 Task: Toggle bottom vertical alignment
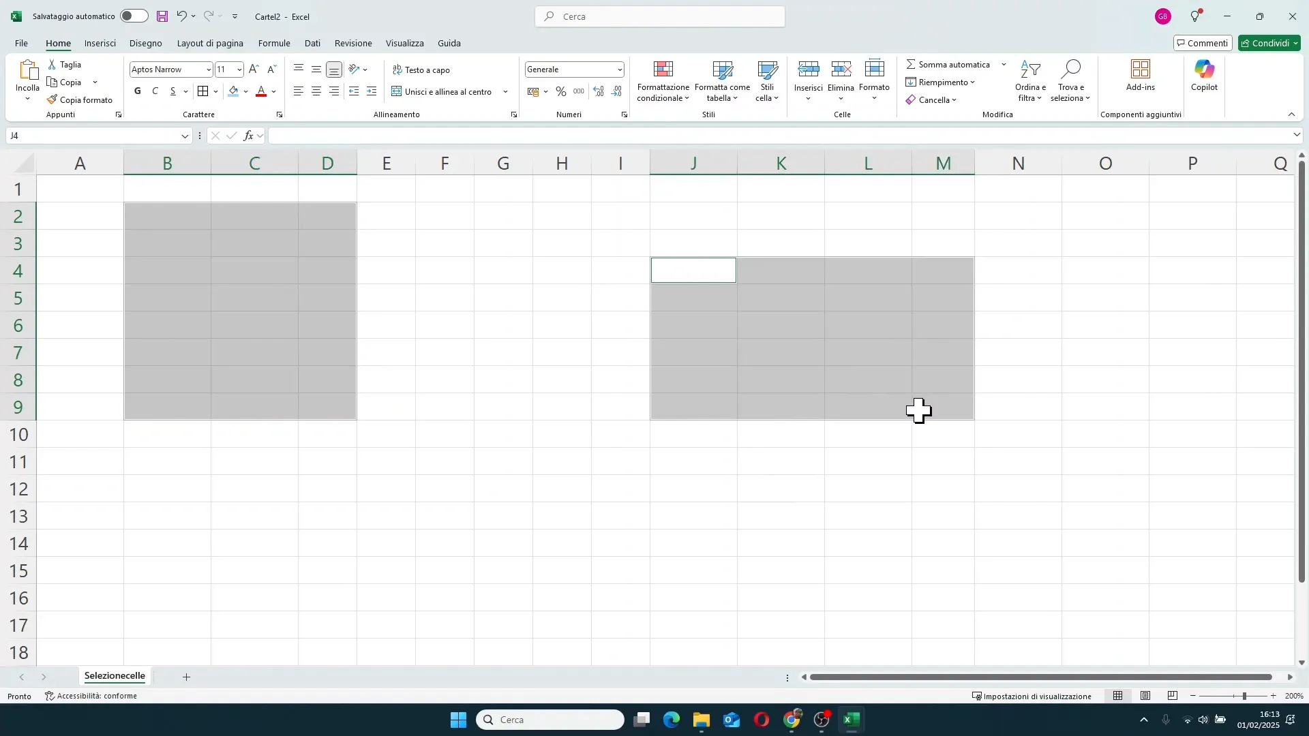(x=334, y=70)
